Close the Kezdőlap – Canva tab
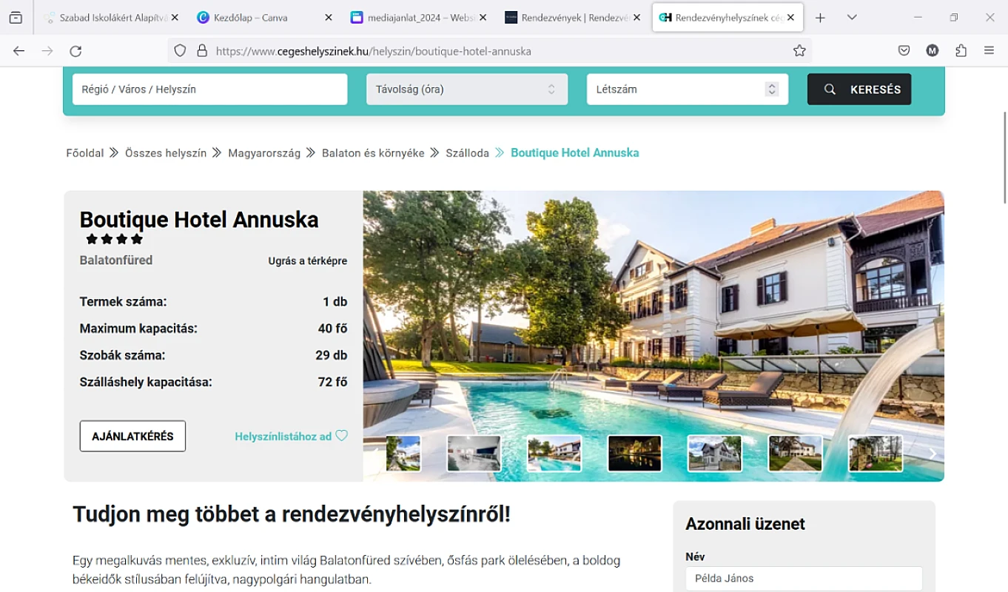 click(x=329, y=18)
